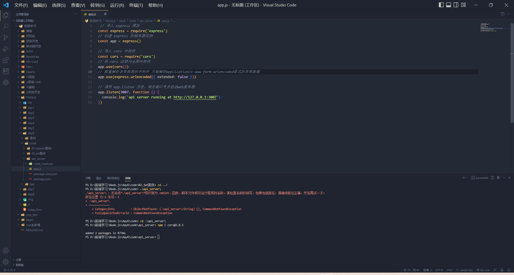Expand the 时间线 timeline section
This screenshot has height=275, width=514.
(x=46, y=265)
